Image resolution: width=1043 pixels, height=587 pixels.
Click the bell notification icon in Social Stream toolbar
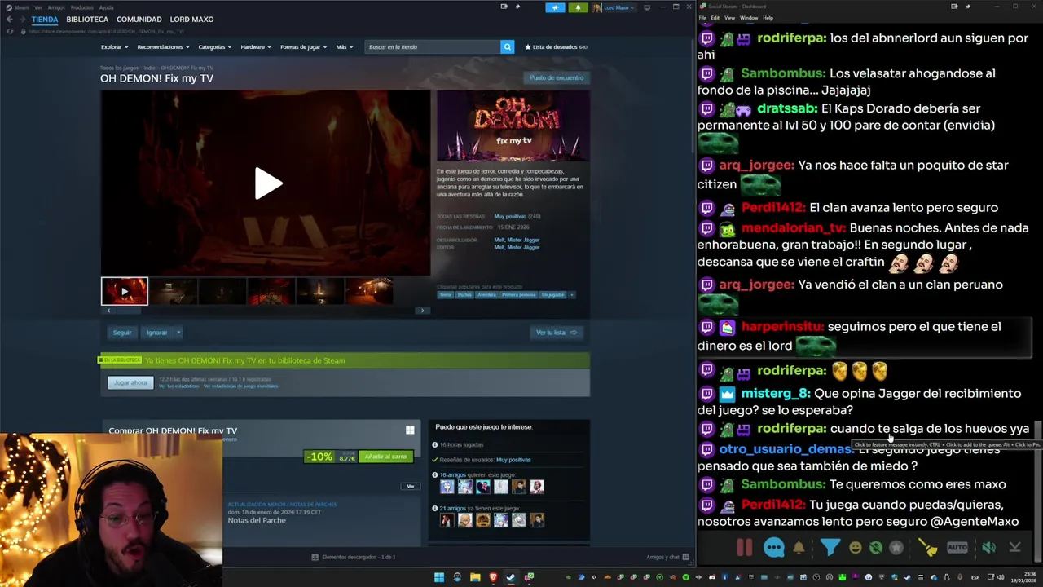tap(799, 548)
